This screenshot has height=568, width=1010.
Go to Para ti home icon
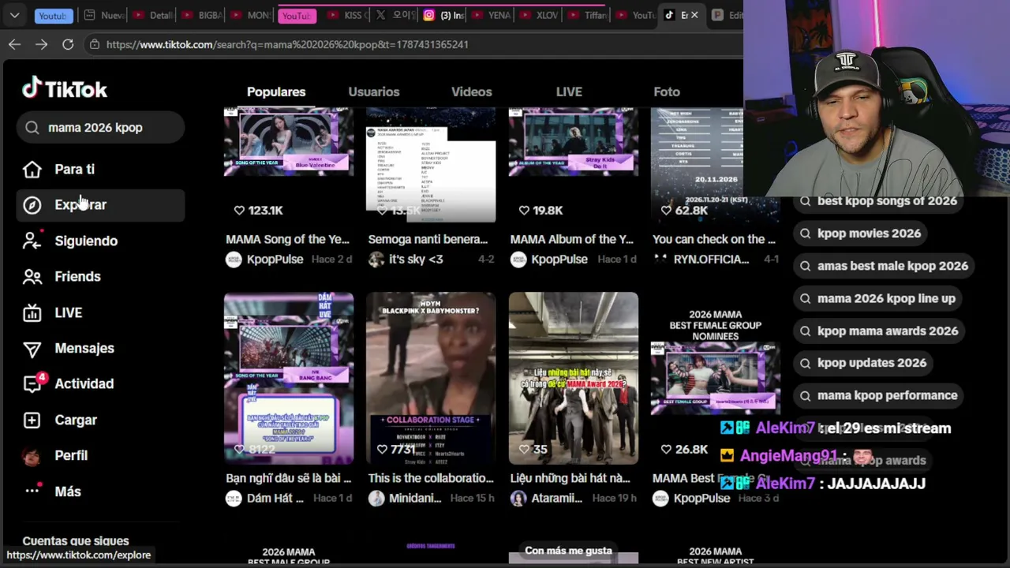coord(32,170)
